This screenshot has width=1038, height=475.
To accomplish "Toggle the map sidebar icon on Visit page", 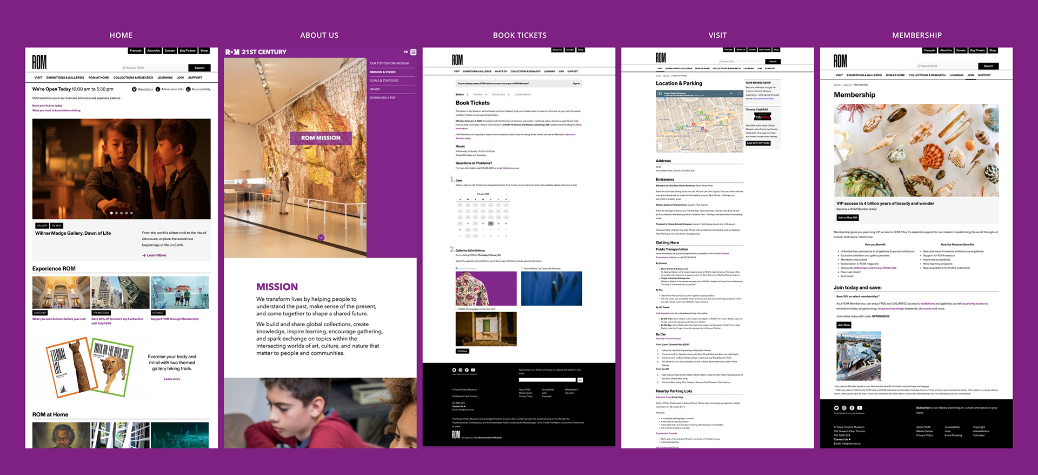I will point(660,94).
